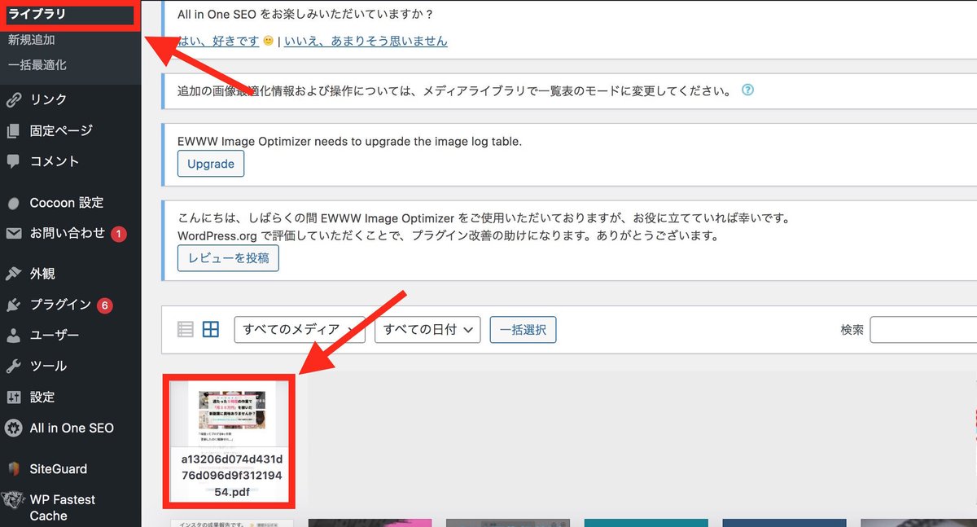Open 外観 appearance menu label
This screenshot has height=527, width=977.
(42, 274)
